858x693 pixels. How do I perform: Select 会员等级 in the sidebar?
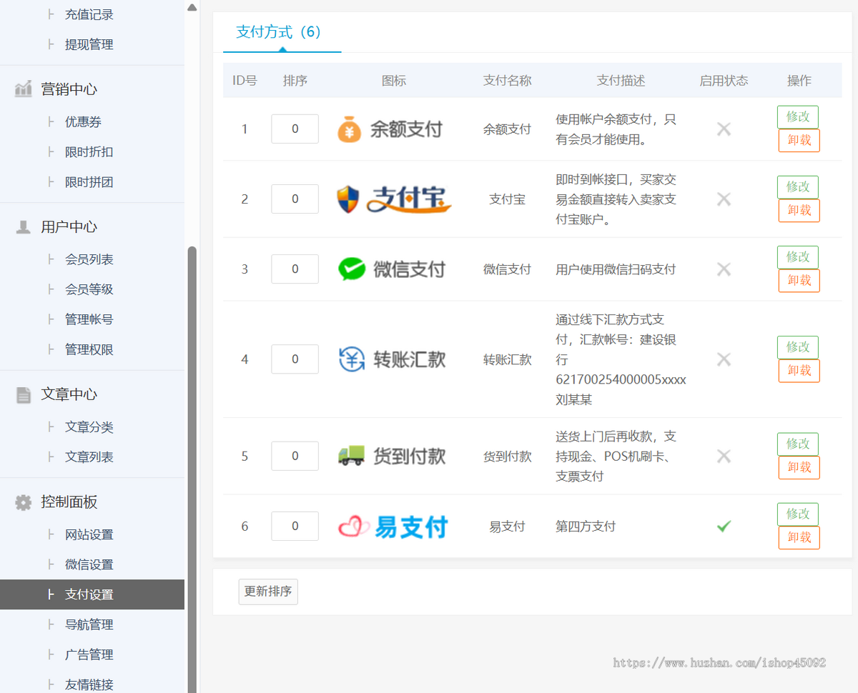pos(89,289)
